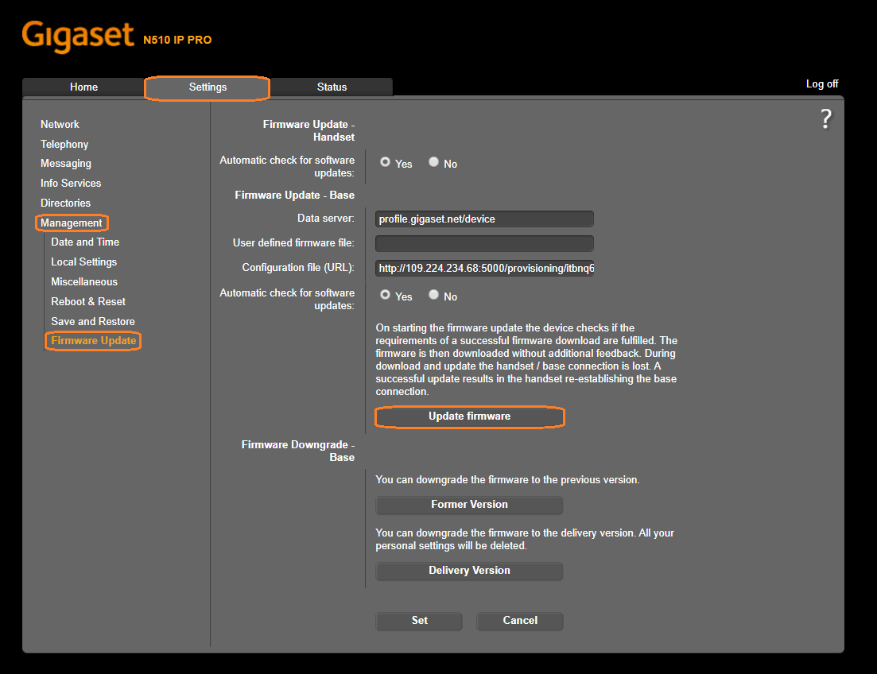Switch to the Home tab
Viewport: 877px width, 674px height.
[83, 87]
